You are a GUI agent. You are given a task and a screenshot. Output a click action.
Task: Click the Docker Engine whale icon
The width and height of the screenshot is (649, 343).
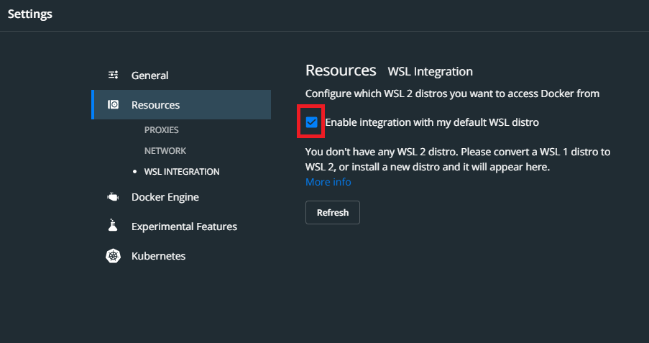click(x=113, y=197)
